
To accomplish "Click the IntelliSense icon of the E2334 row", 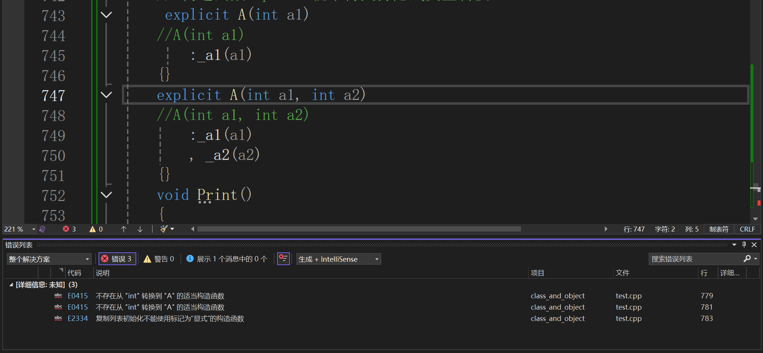I will tap(58, 318).
